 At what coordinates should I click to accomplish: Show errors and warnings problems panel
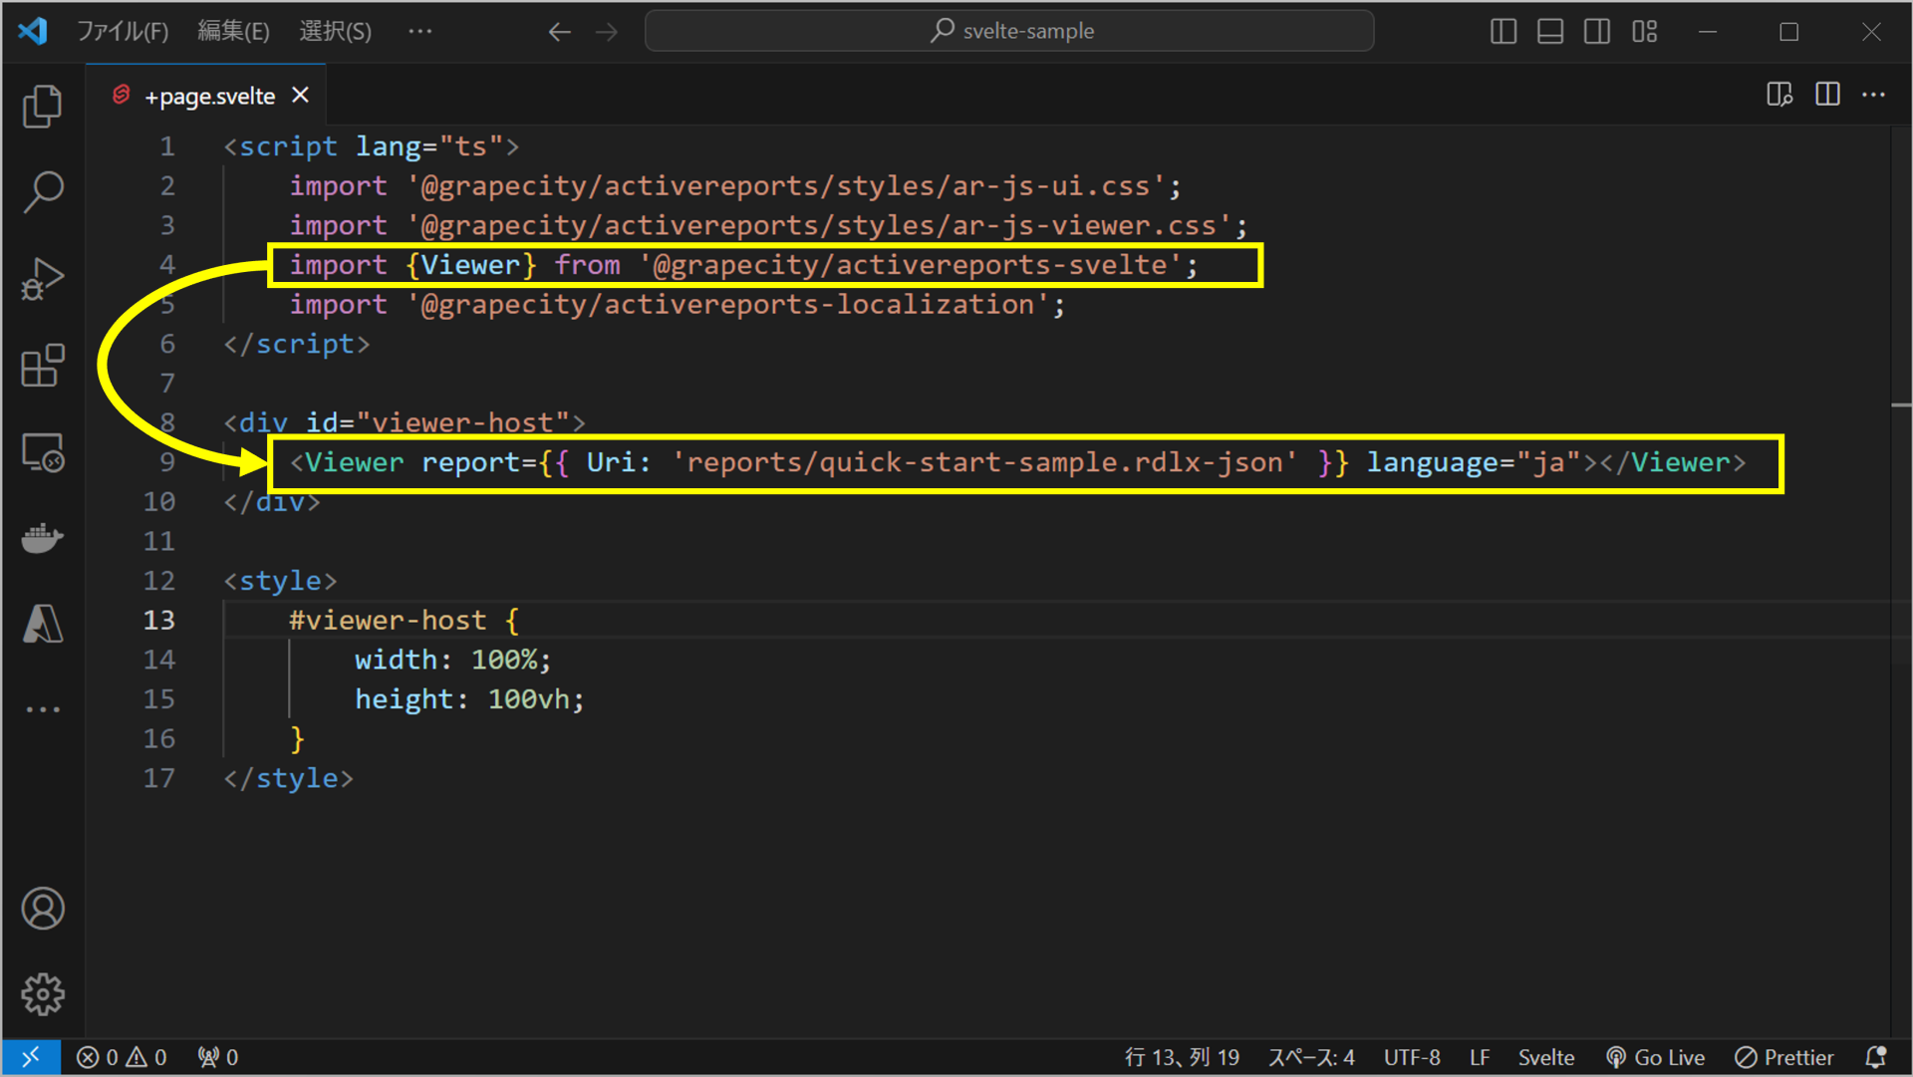tap(122, 1057)
